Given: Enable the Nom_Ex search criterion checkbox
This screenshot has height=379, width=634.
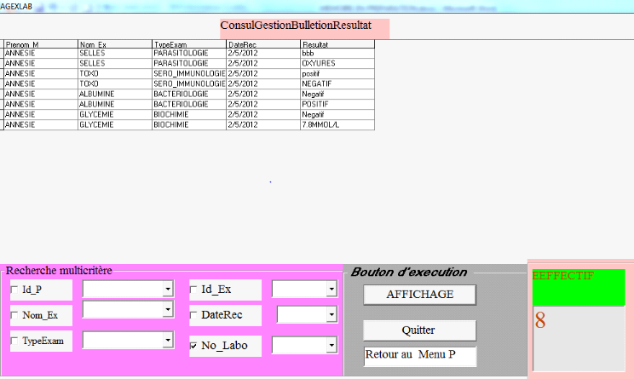Looking at the screenshot, I should click(14, 316).
